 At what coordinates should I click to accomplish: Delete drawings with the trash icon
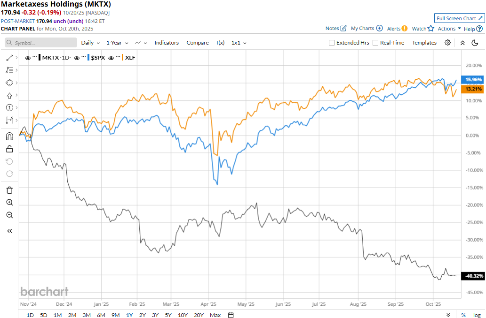(9, 190)
